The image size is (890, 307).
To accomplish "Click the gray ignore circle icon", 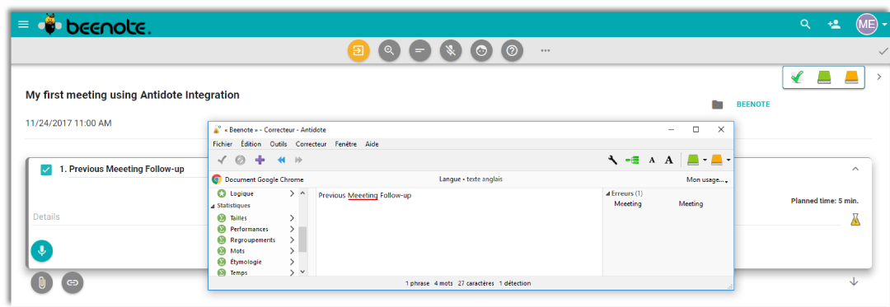I will click(x=240, y=160).
